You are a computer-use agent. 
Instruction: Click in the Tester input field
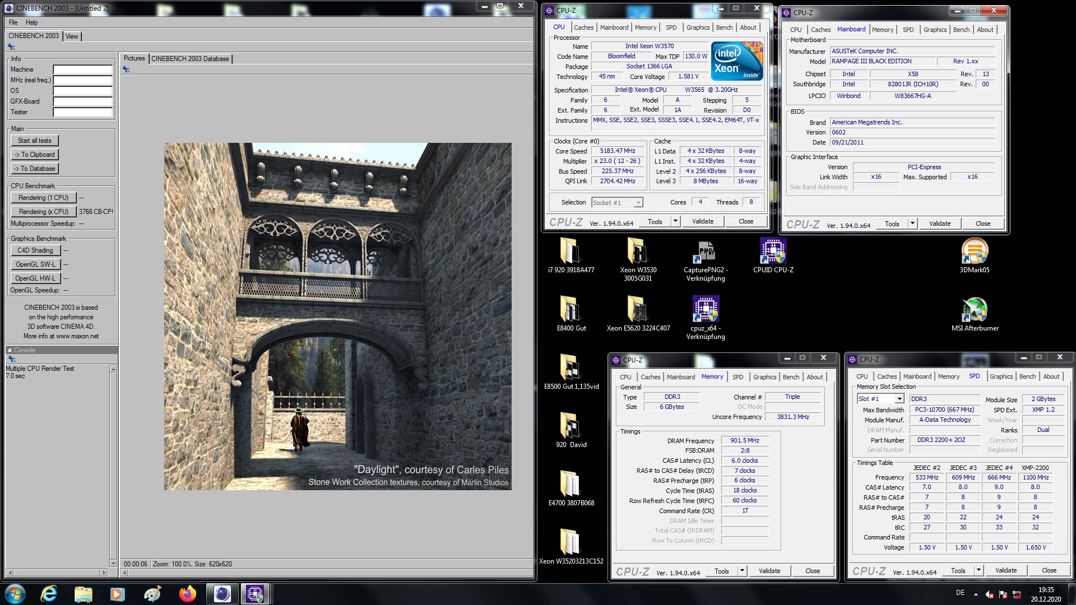pos(83,112)
